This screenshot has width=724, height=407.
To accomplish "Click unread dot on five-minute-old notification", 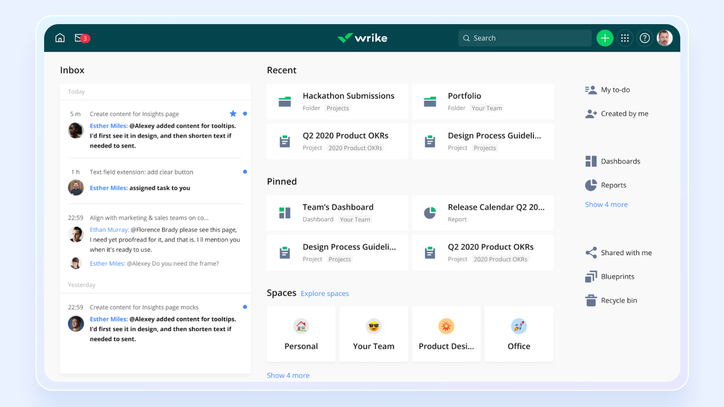I will click(245, 114).
